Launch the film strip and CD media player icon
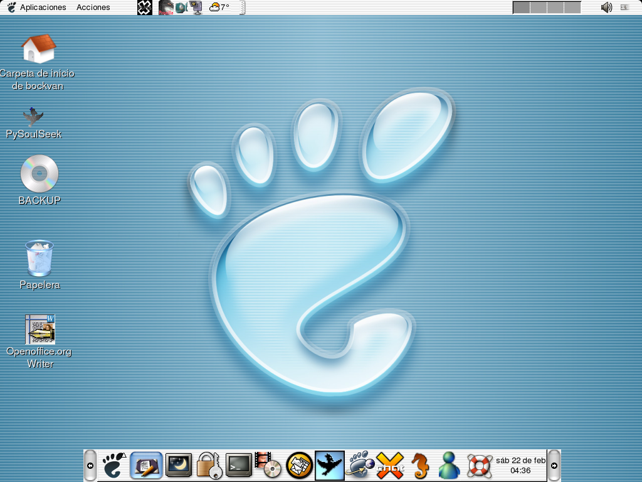 (268, 466)
